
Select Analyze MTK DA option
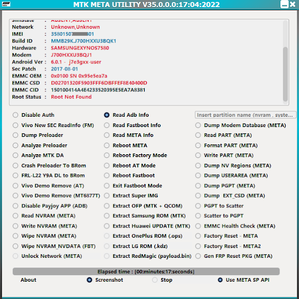click(15, 156)
